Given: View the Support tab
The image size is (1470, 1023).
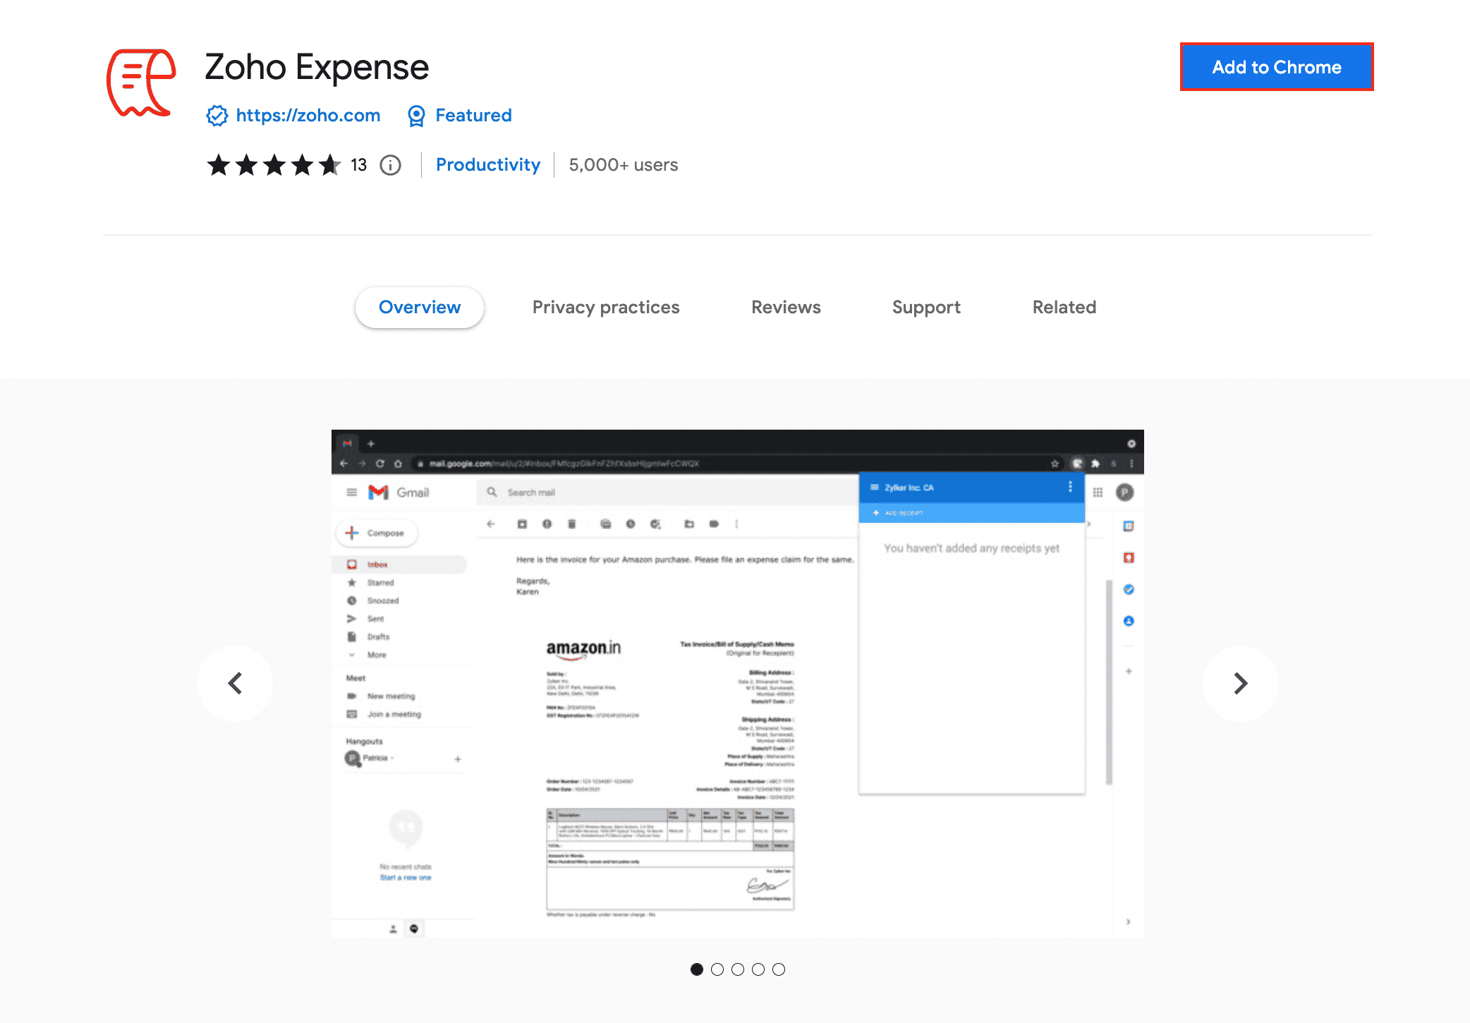Looking at the screenshot, I should 926,307.
